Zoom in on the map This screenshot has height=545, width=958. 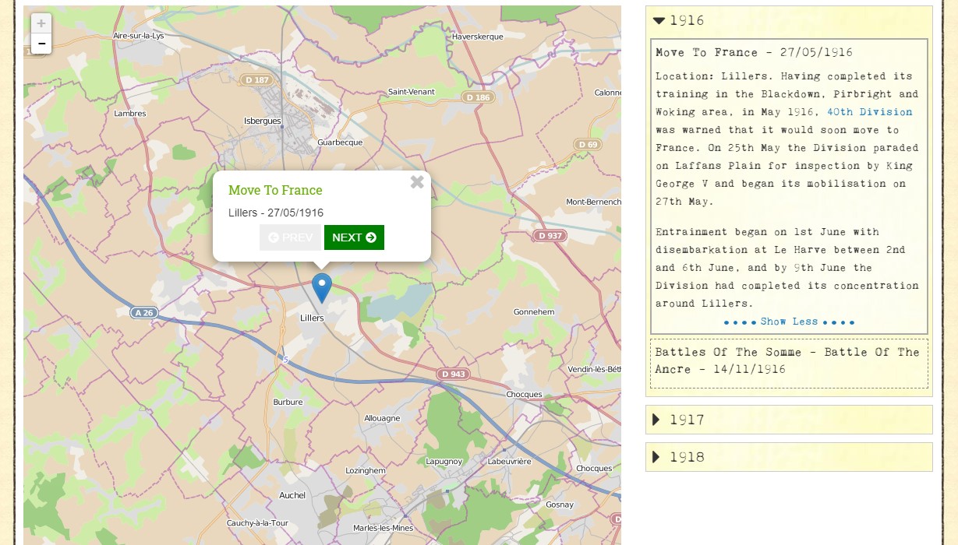[41, 23]
